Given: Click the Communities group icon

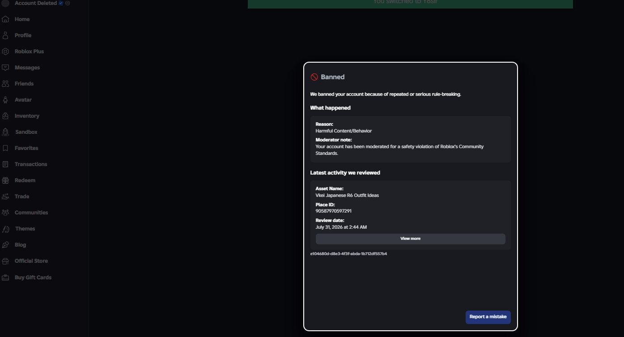Looking at the screenshot, I should click(x=5, y=213).
